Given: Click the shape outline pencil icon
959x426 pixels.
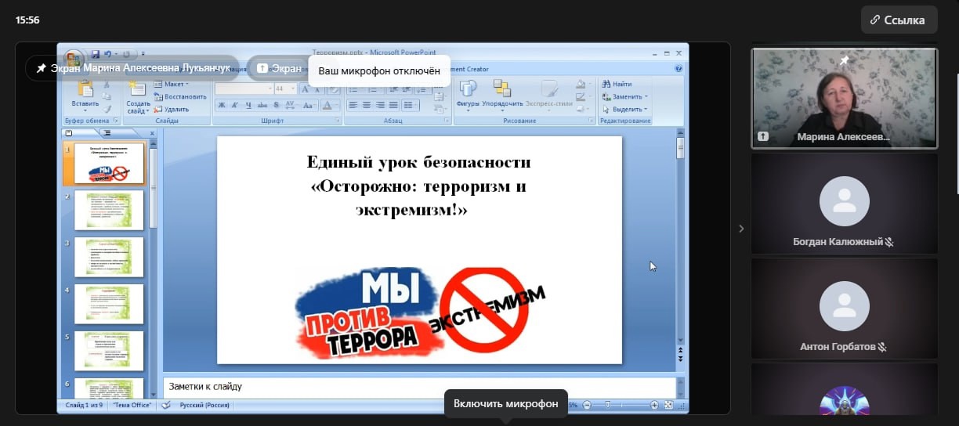Looking at the screenshot, I should point(580,96).
